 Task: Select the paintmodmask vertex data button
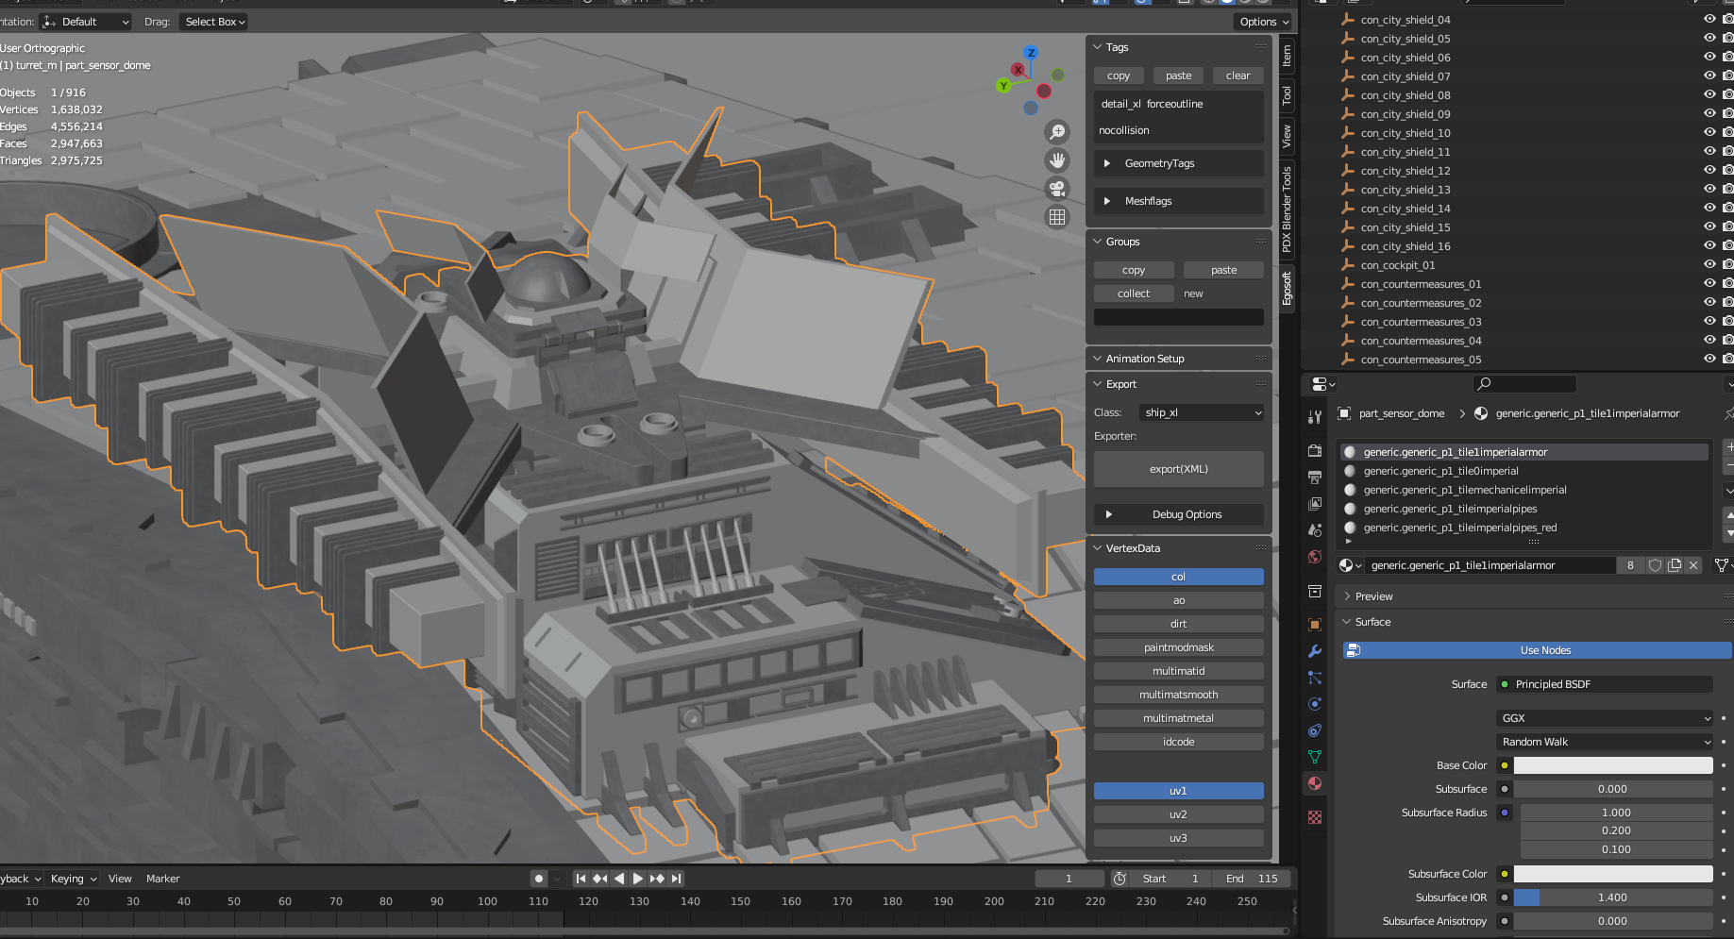pos(1179,647)
